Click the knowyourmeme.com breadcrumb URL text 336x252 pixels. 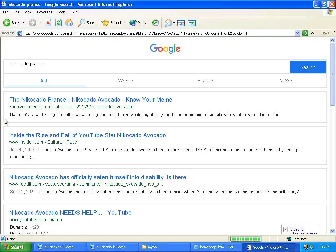(71, 107)
